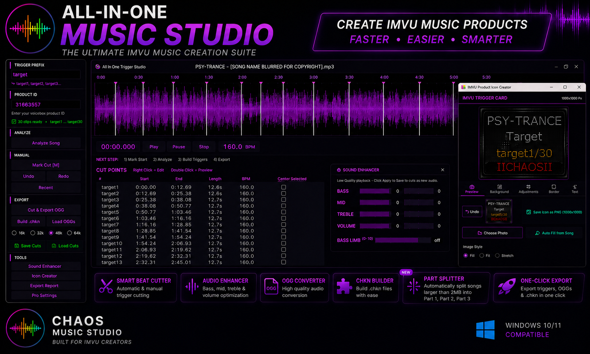Close the Sound Enhancer panel
Screen dimensions: 590x354
pos(442,170)
